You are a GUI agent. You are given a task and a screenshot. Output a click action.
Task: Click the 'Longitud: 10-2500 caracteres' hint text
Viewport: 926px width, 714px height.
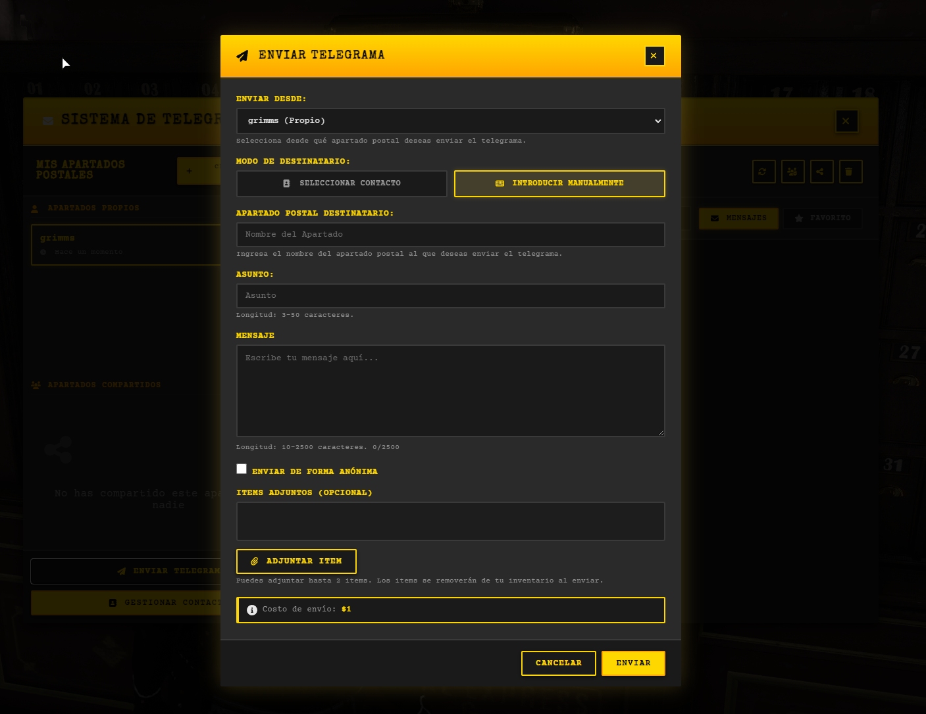[x=317, y=447]
